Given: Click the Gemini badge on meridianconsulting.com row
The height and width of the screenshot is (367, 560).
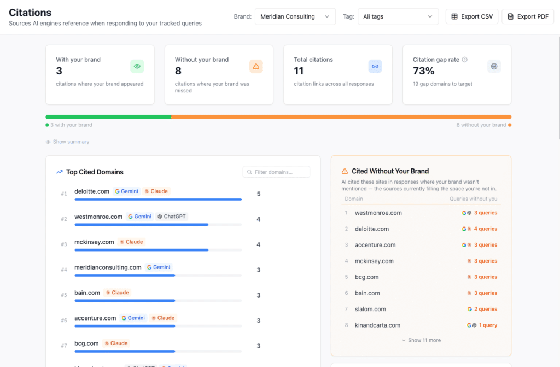Looking at the screenshot, I should [159, 267].
